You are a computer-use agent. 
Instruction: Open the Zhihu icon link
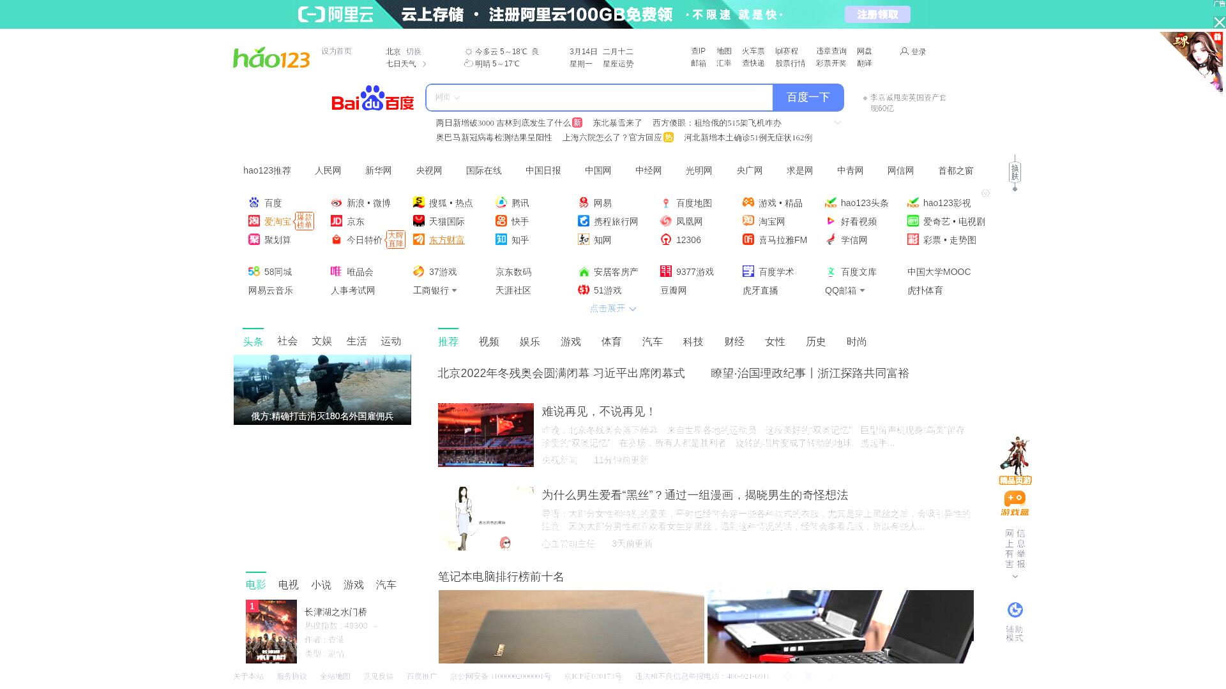click(501, 240)
